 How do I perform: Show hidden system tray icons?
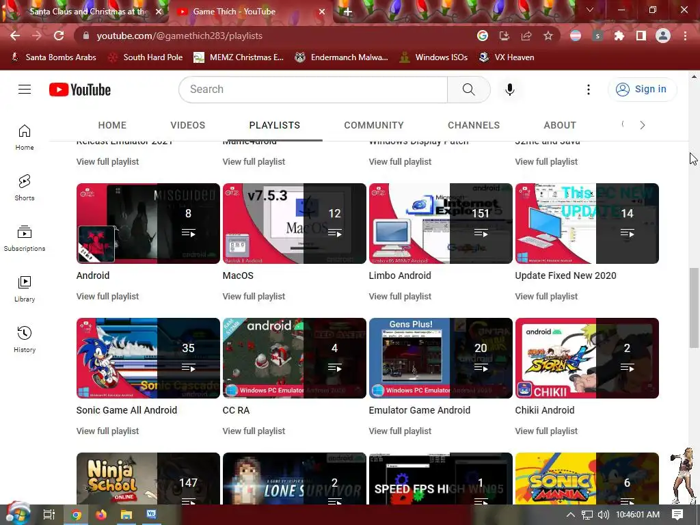pos(571,515)
